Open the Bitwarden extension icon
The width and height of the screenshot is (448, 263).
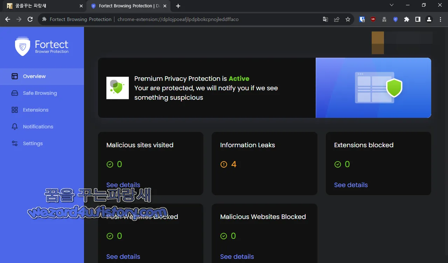(362, 19)
